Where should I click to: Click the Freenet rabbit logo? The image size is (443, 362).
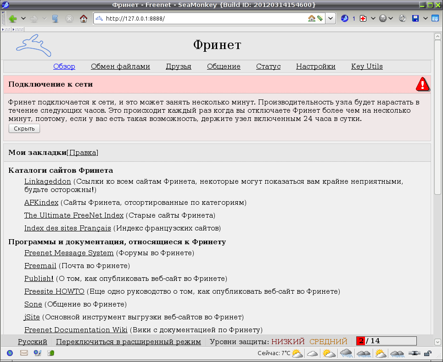[34, 45]
